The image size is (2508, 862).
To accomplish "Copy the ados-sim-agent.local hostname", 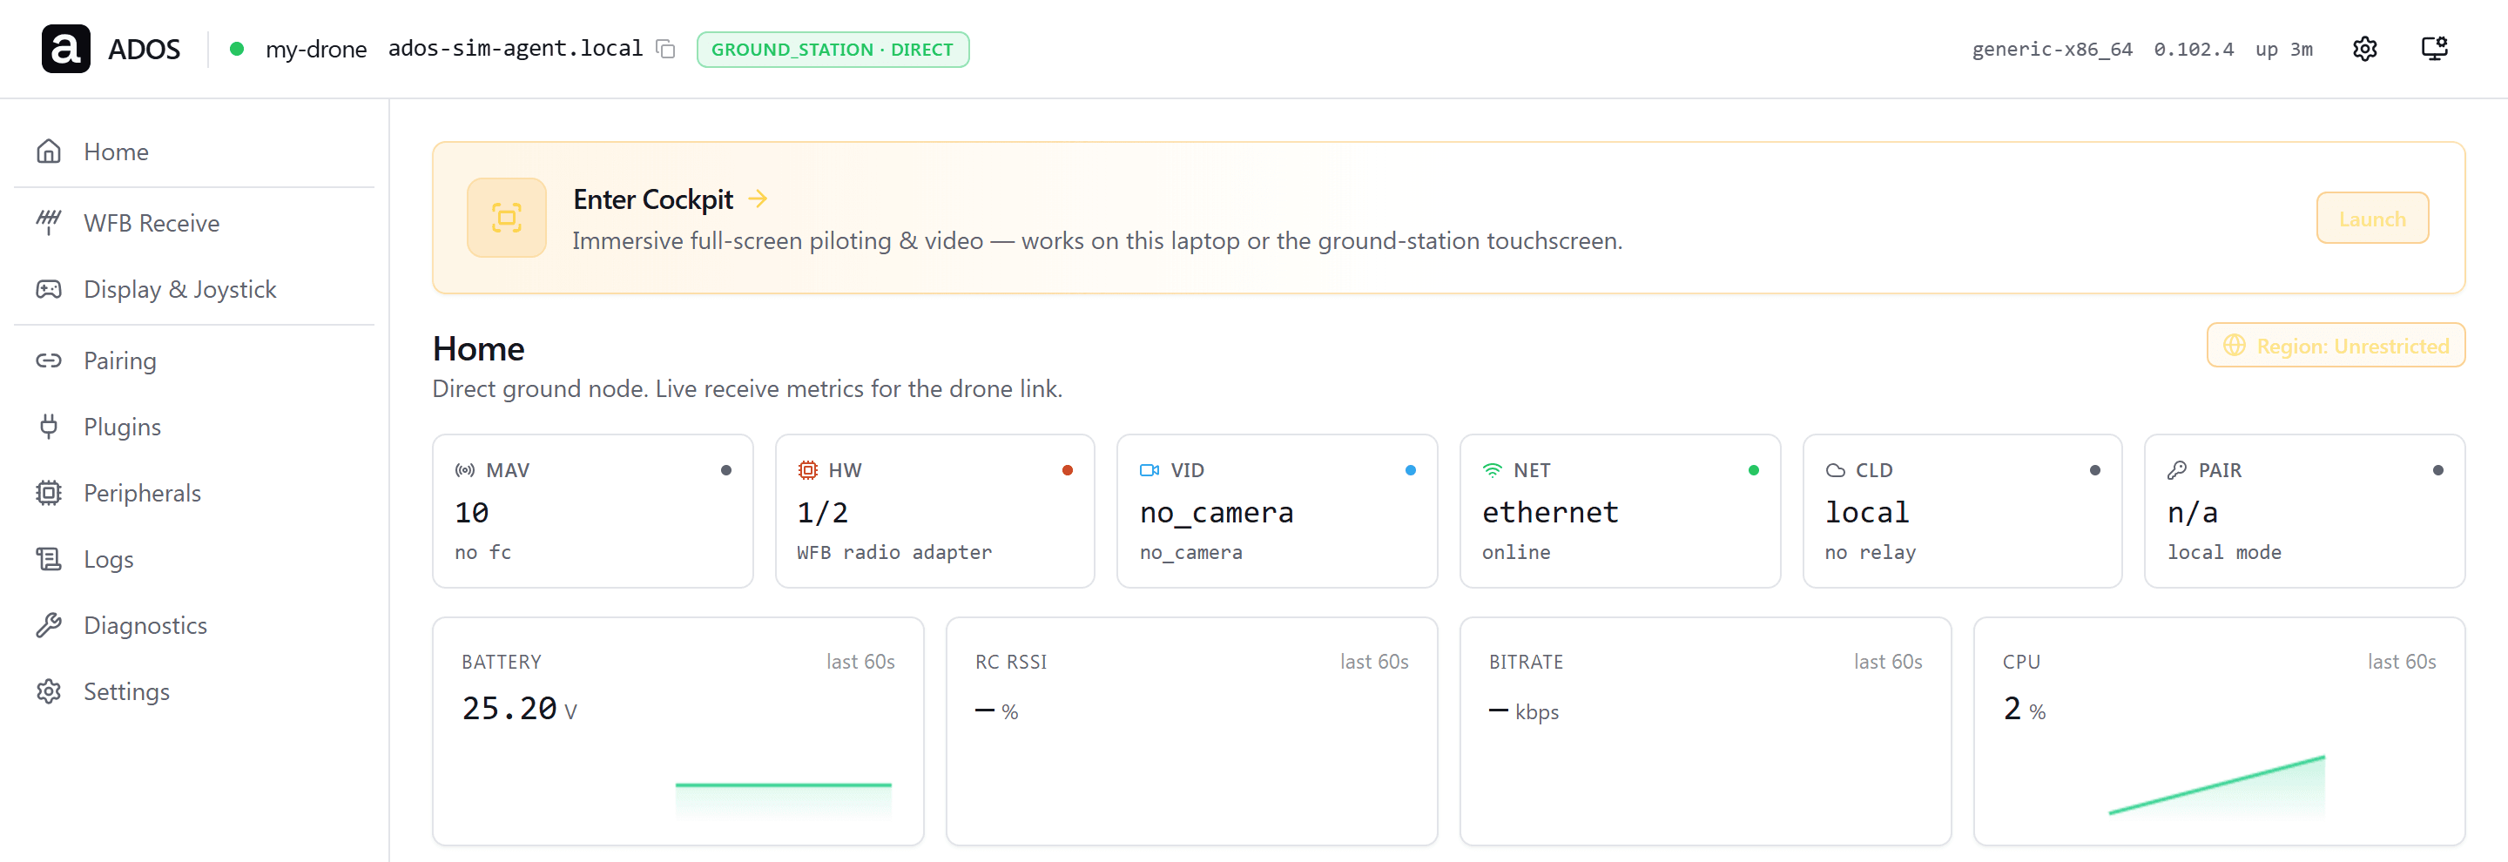I will tap(666, 49).
